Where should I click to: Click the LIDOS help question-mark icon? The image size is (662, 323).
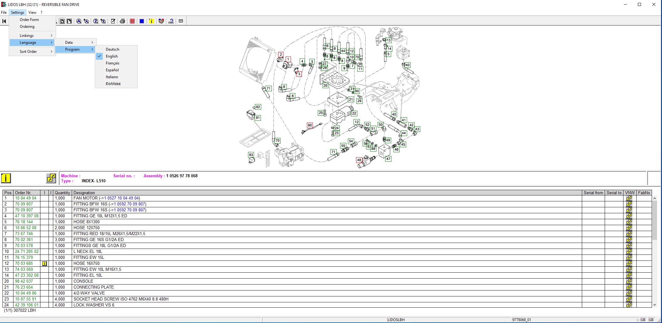(171, 21)
